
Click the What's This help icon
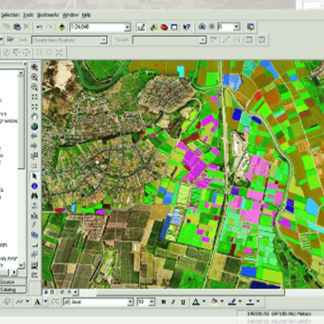pos(187,28)
